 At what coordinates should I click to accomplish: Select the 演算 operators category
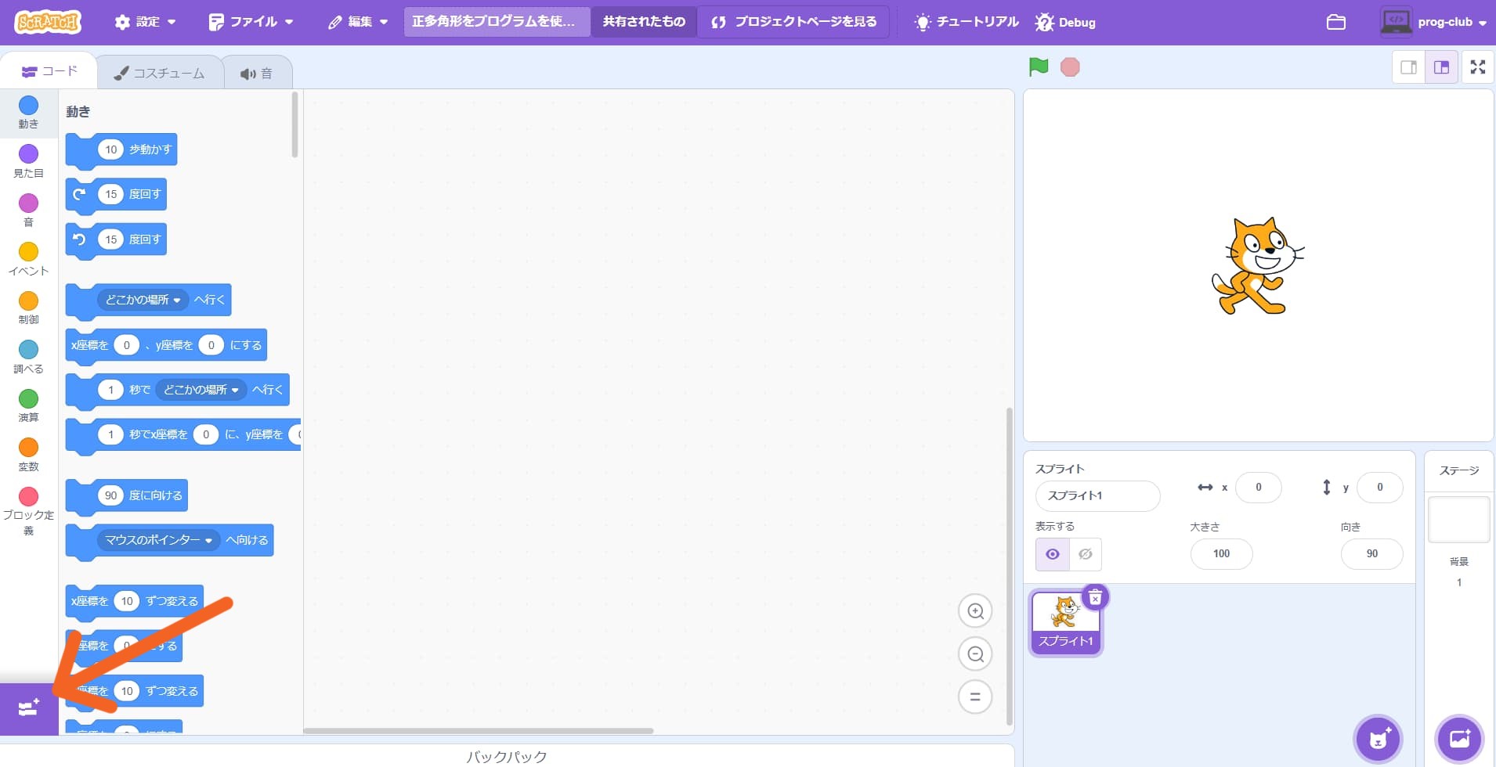(28, 406)
